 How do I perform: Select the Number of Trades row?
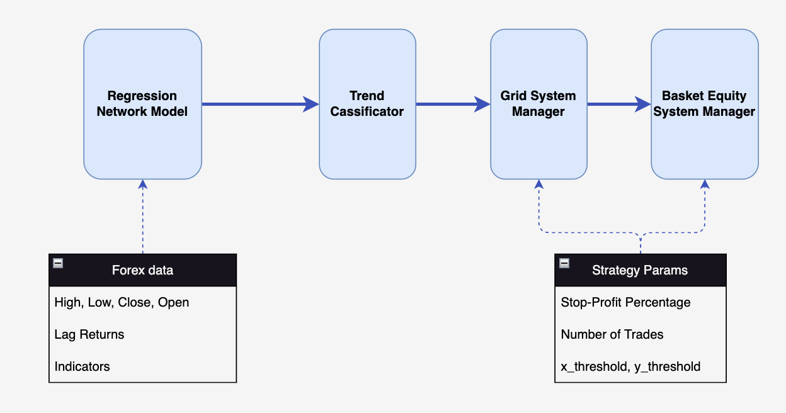641,334
